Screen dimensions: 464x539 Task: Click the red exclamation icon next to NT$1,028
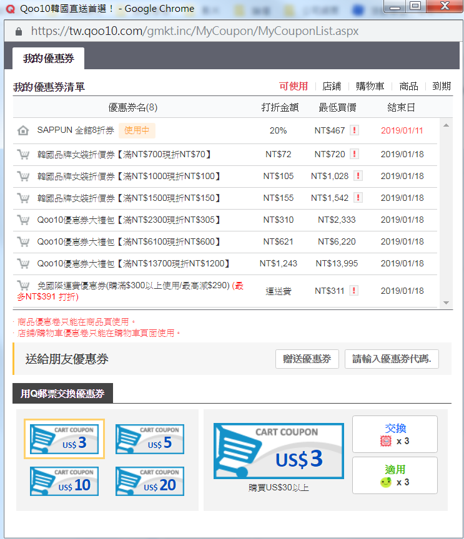358,176
